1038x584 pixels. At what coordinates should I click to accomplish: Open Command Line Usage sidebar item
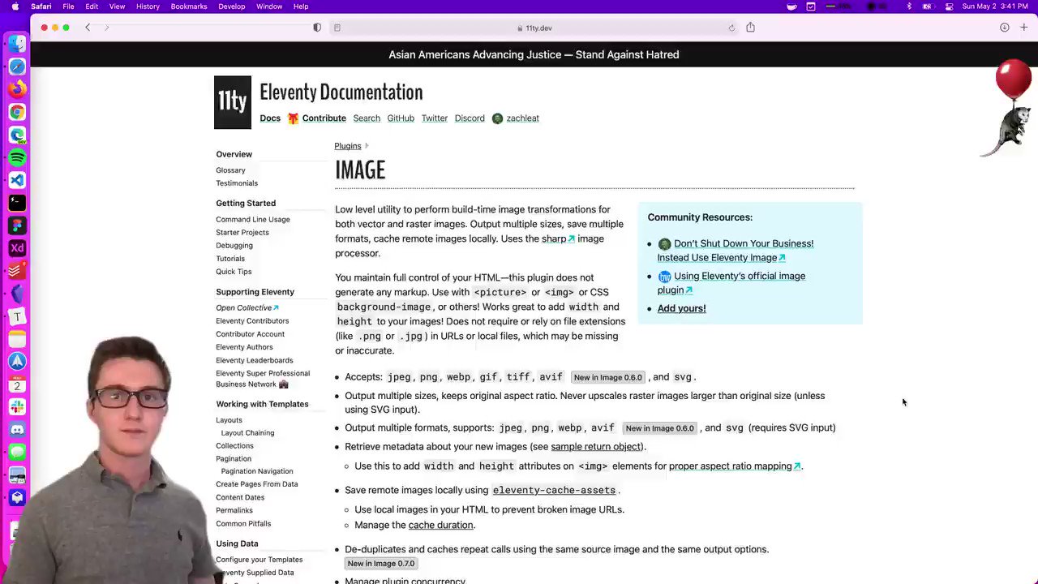252,220
